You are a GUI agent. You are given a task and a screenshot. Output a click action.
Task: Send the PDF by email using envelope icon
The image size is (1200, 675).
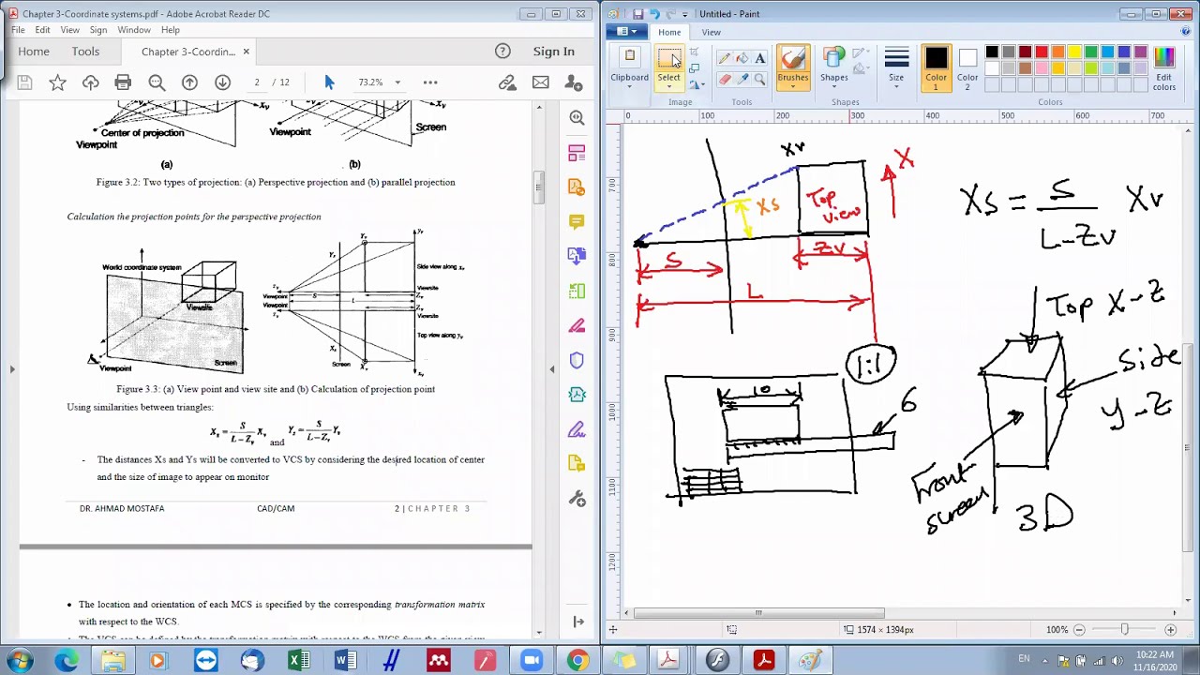click(x=541, y=82)
